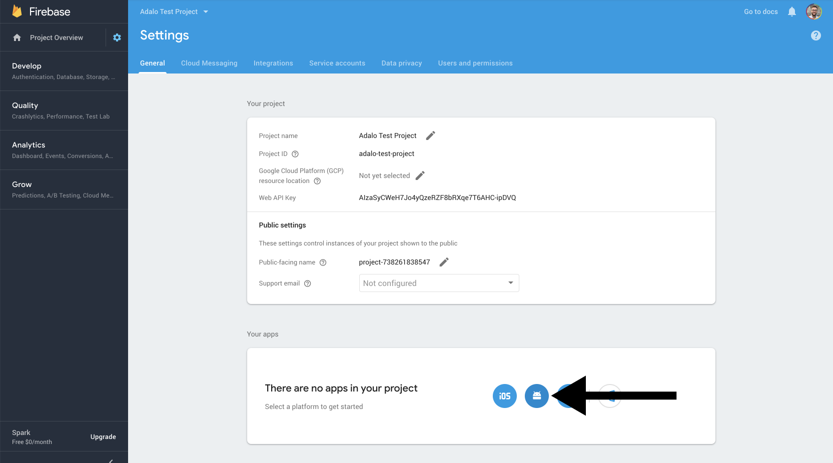Edit GCP resource location pencil icon
Image resolution: width=833 pixels, height=463 pixels.
[x=420, y=175]
